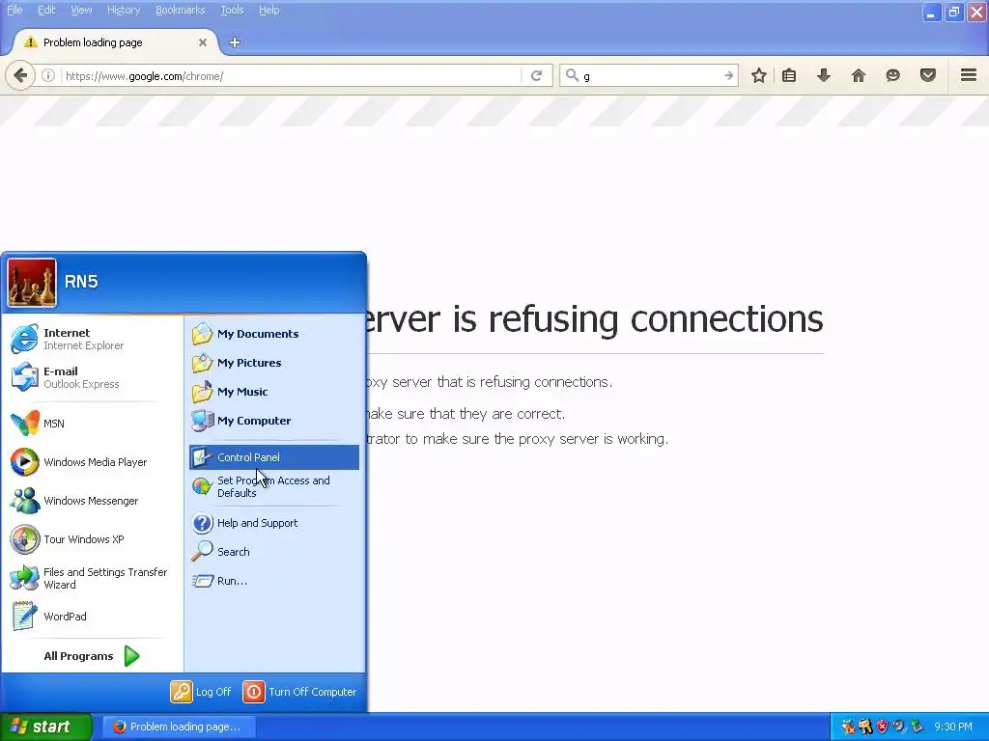The image size is (989, 741).
Task: Open Windows Messenger
Action: point(93,501)
